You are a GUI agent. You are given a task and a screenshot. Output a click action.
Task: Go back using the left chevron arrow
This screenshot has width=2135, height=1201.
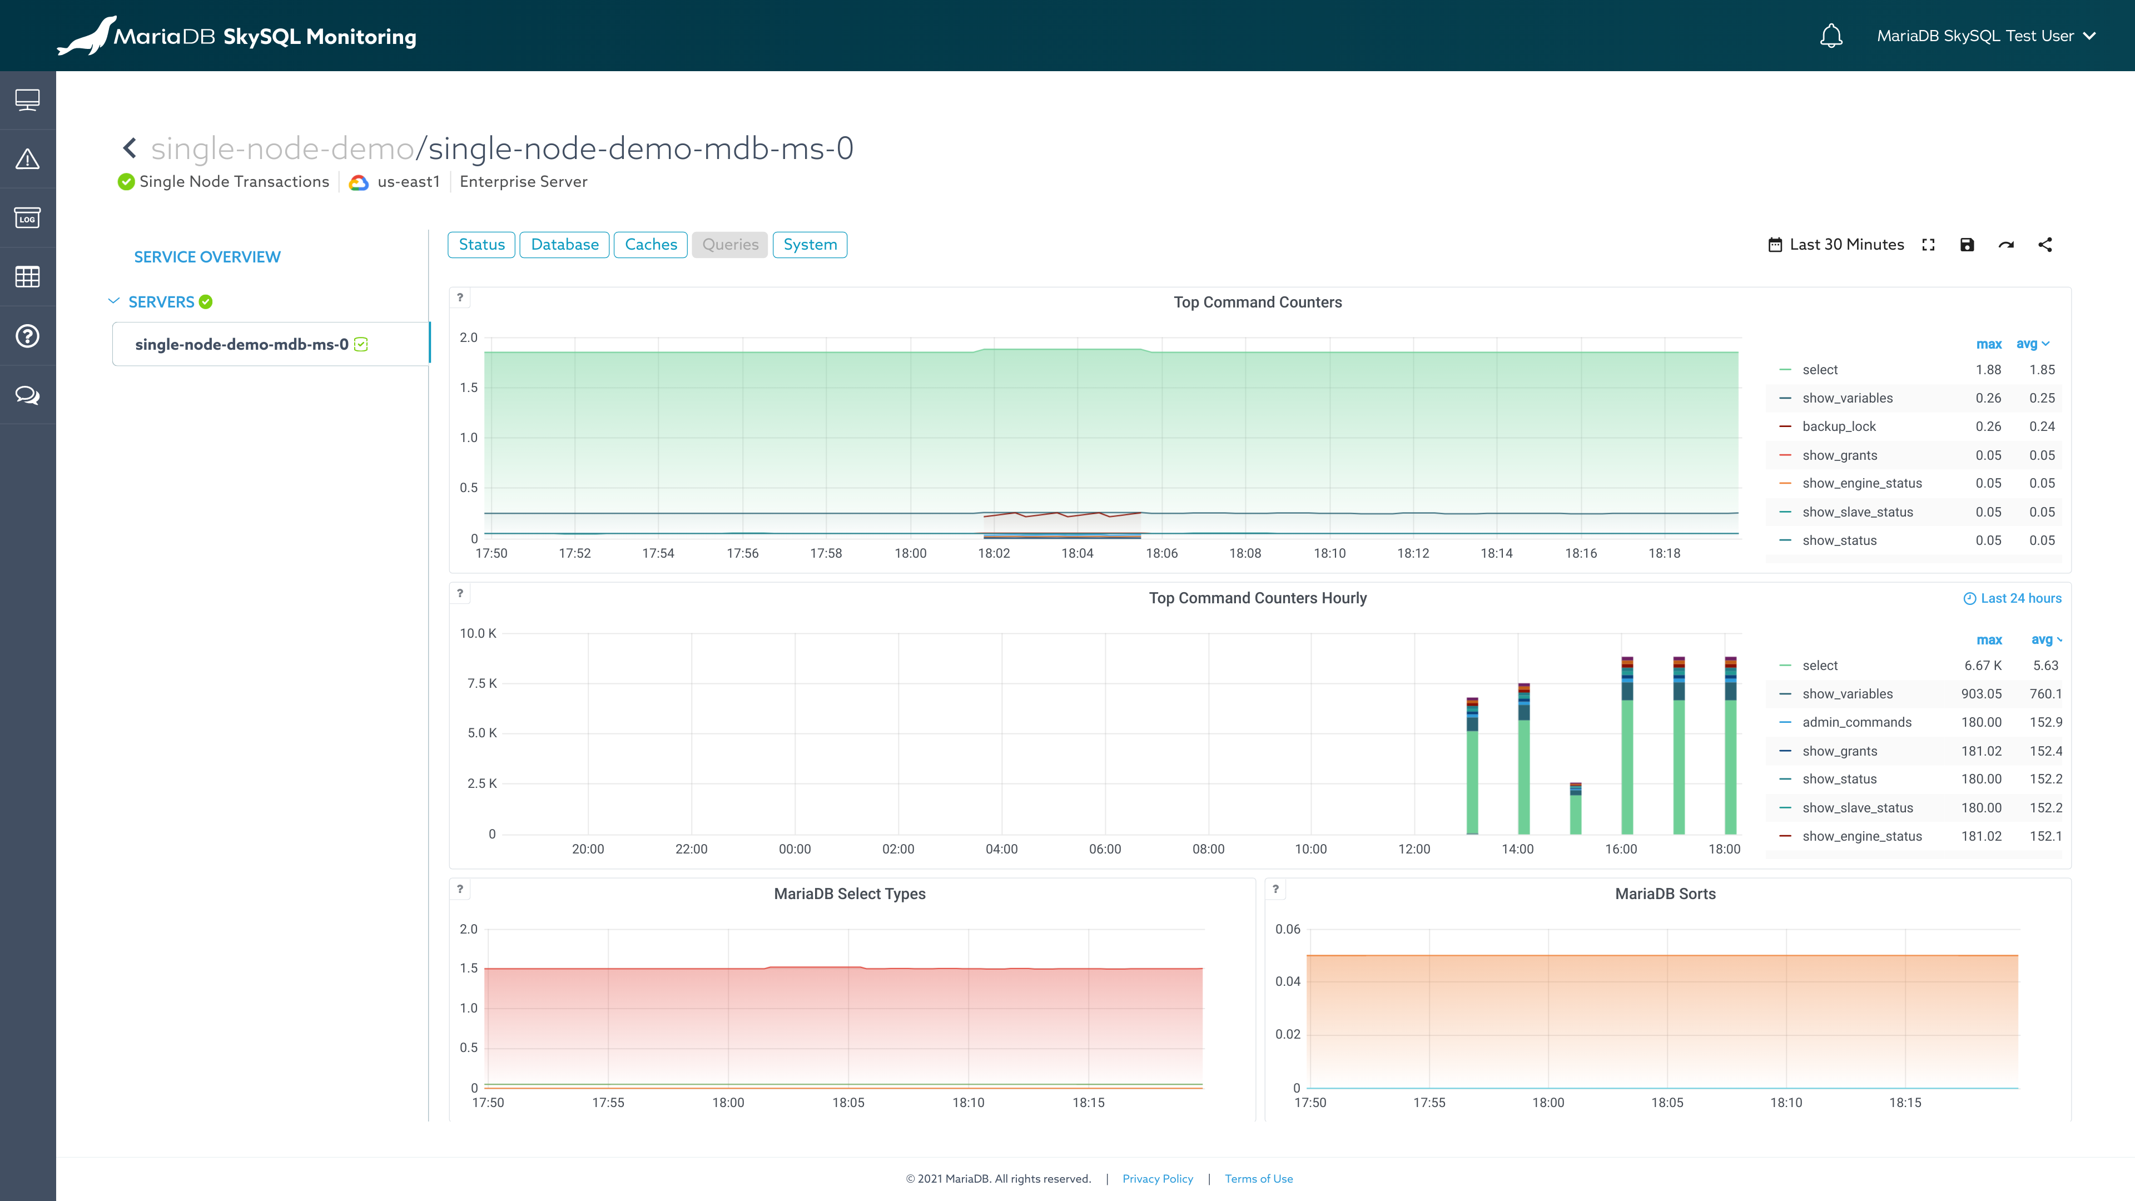point(130,148)
